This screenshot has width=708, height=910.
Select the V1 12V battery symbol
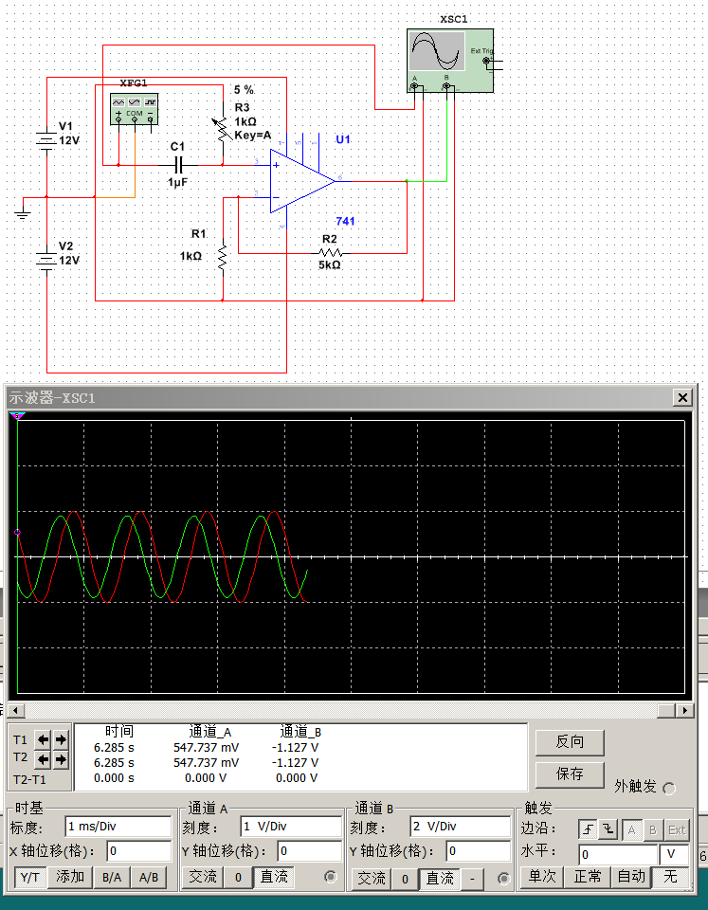[46, 140]
